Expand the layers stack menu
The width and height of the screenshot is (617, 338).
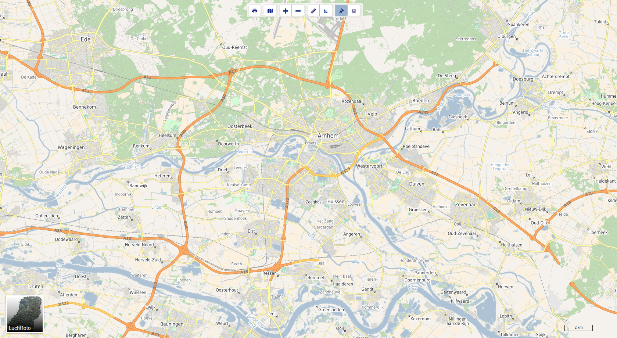tap(354, 11)
